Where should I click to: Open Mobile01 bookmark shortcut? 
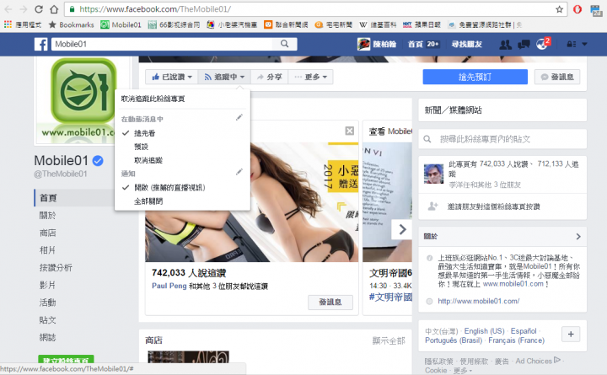tap(121, 24)
